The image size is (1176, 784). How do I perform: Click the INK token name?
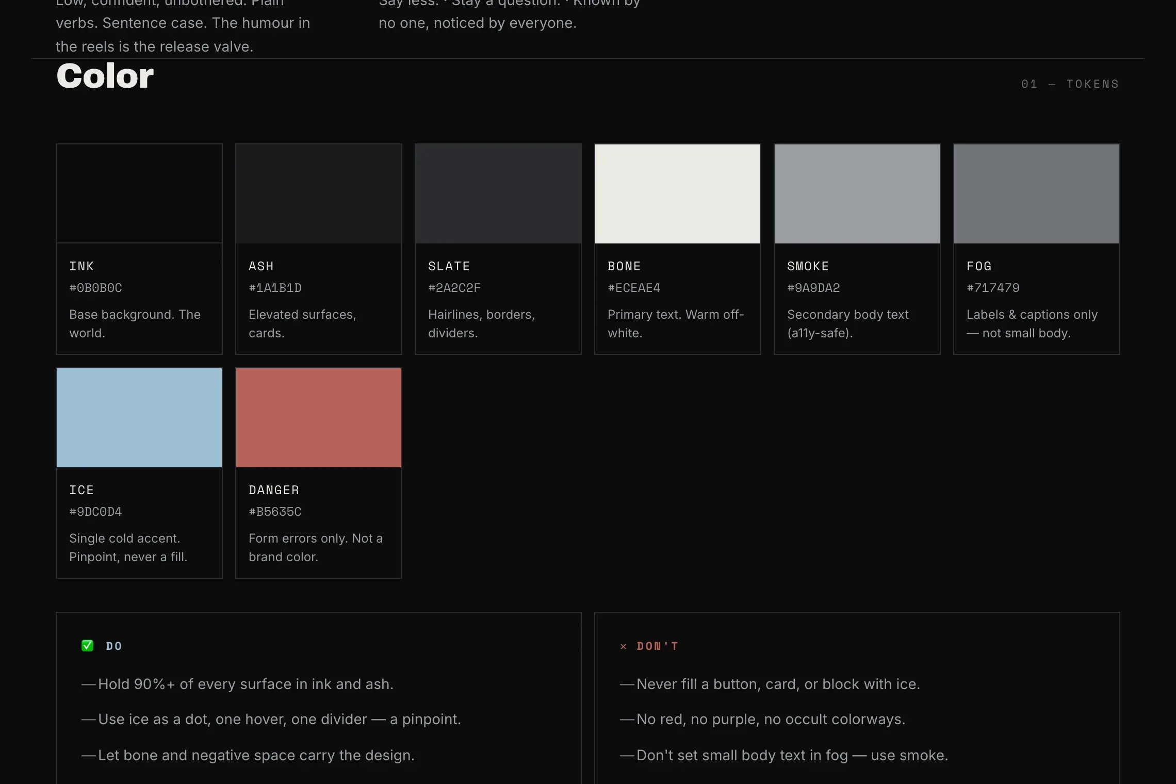click(x=81, y=266)
